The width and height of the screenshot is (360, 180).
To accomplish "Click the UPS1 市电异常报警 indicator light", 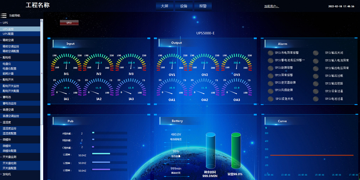I will pos(271,53).
